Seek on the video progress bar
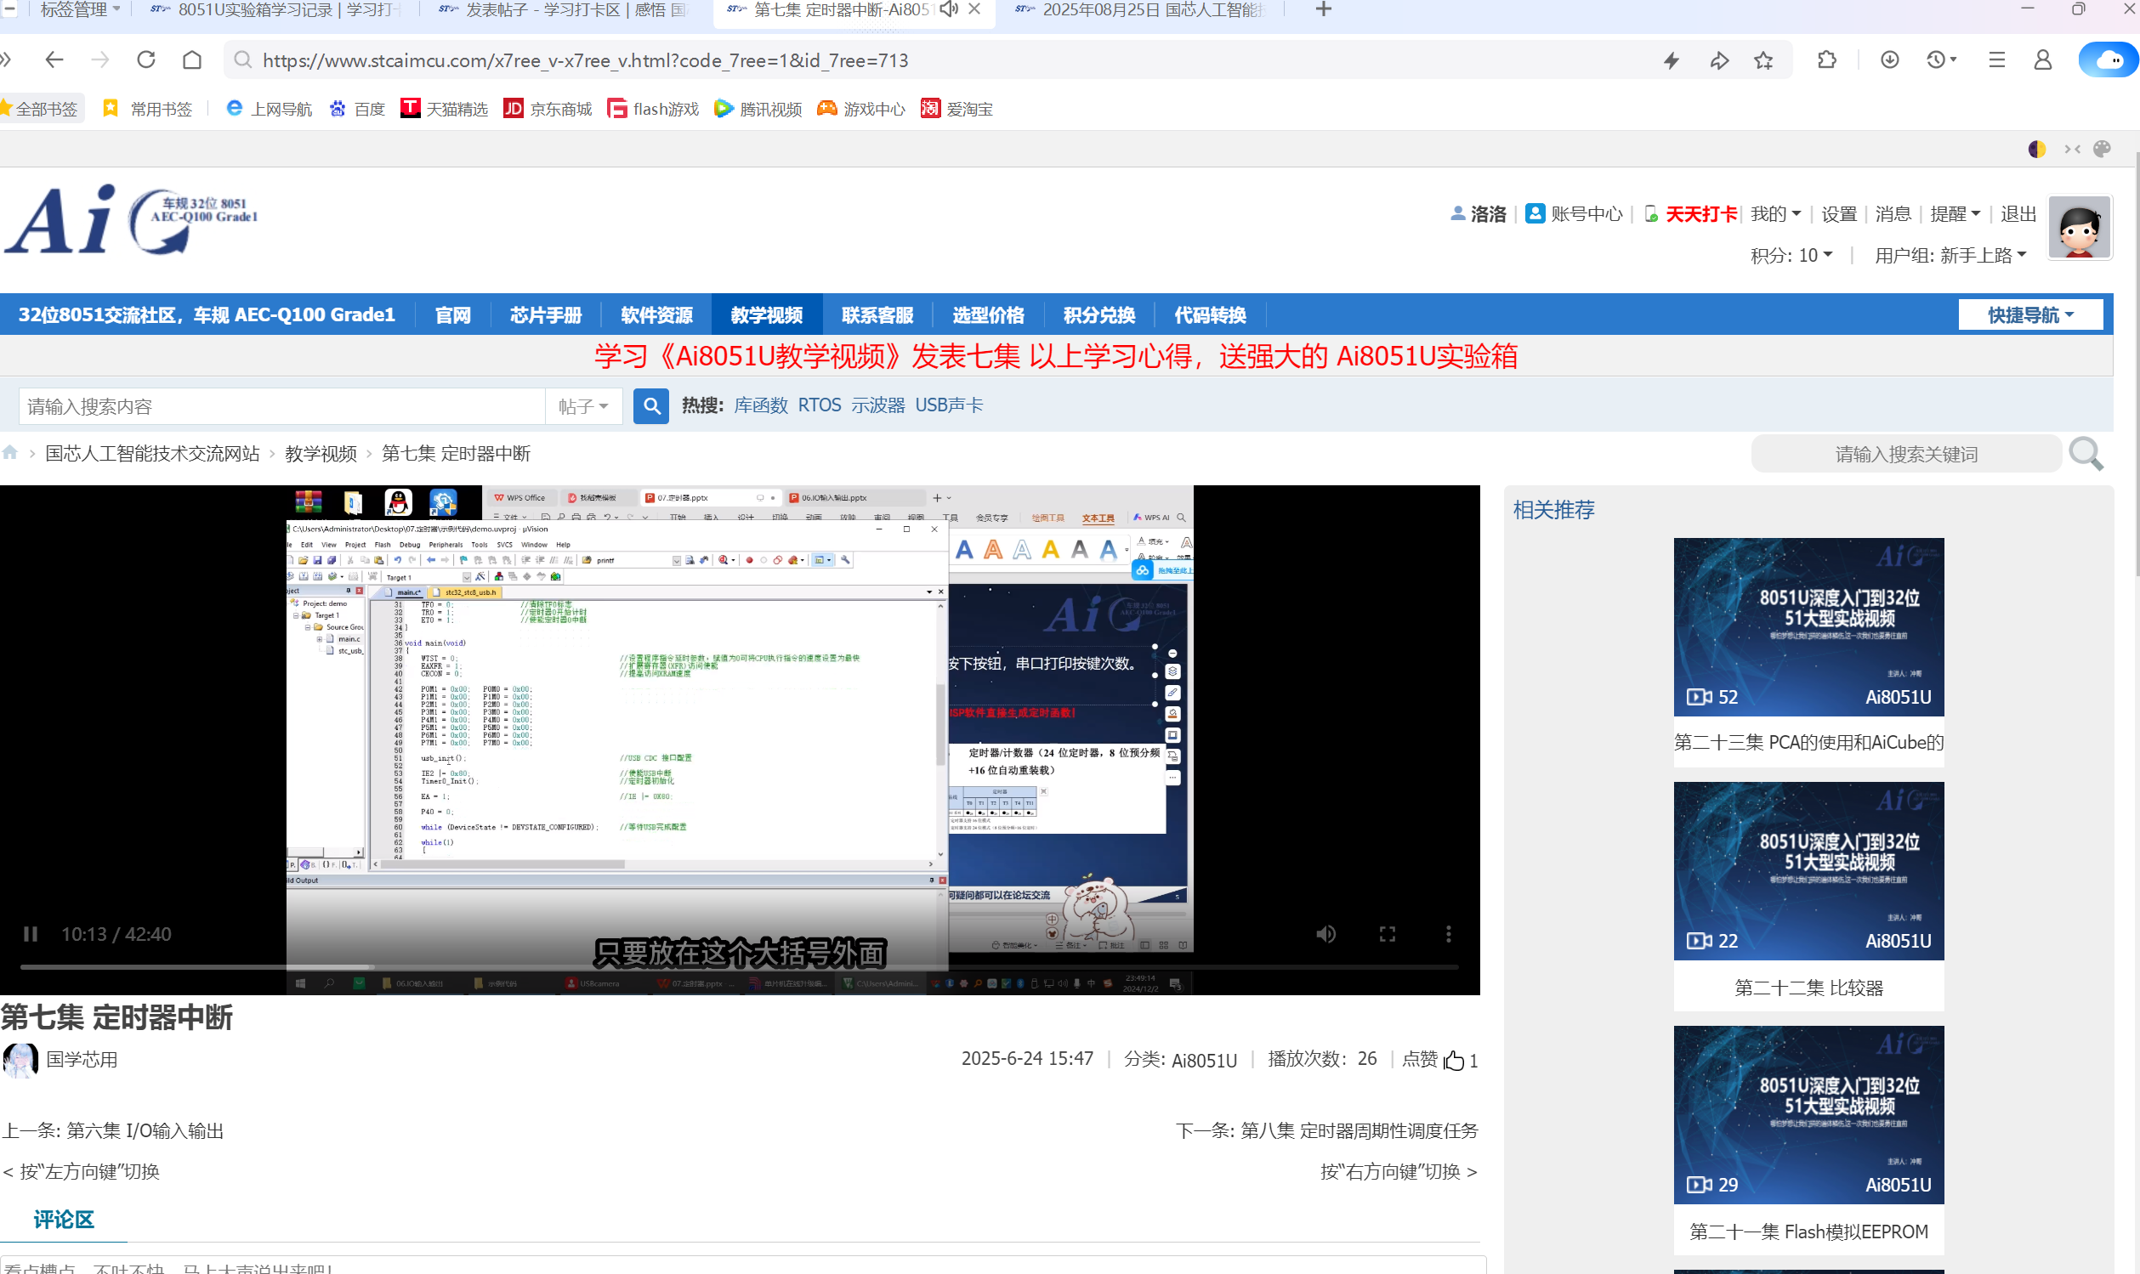2140x1274 pixels. click(739, 967)
